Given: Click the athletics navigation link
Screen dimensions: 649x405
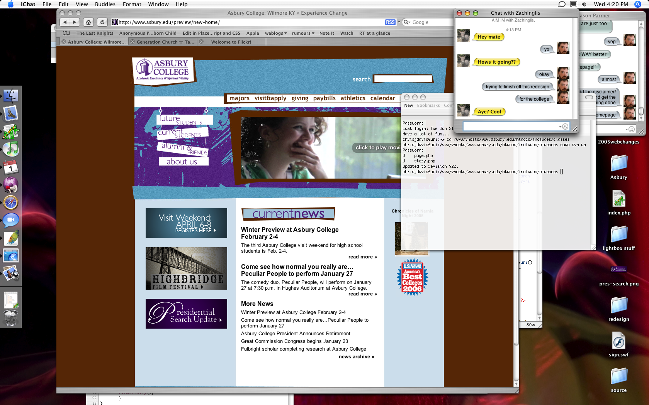Looking at the screenshot, I should pos(353,98).
